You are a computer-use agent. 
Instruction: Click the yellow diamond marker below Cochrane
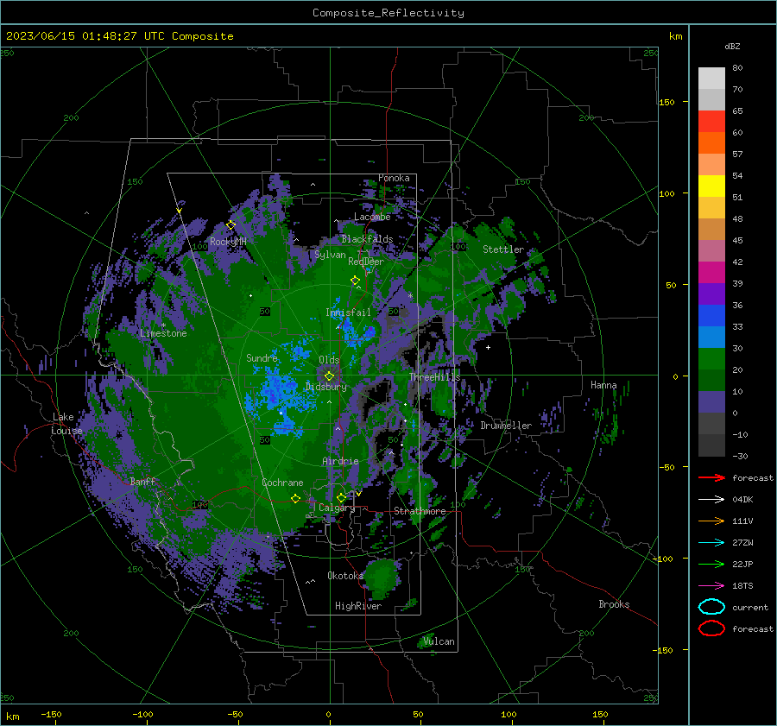point(295,498)
